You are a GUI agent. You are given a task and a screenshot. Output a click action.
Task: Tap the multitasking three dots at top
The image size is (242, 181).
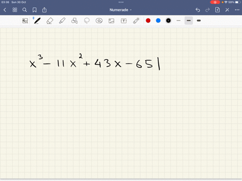pyautogui.click(x=121, y=2)
